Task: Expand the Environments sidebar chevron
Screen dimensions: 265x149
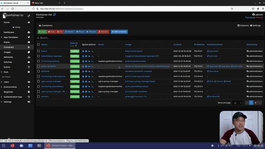Action: [2, 87]
